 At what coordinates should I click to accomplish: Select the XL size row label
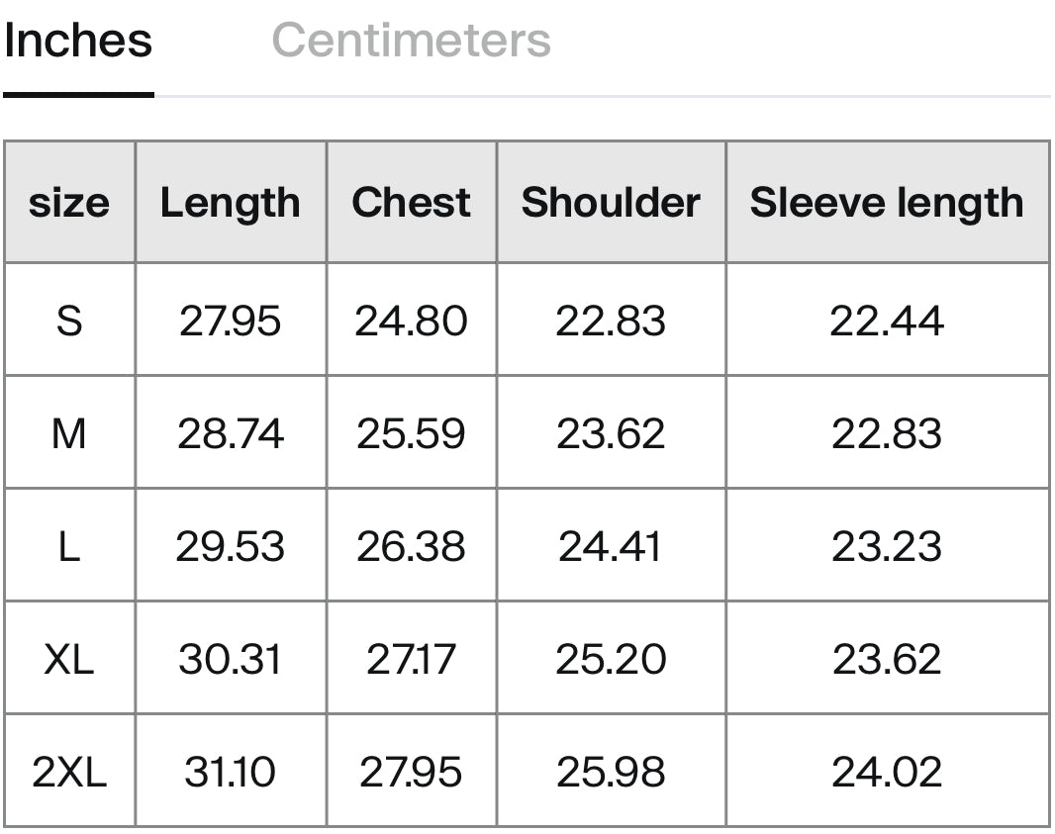pos(69,659)
